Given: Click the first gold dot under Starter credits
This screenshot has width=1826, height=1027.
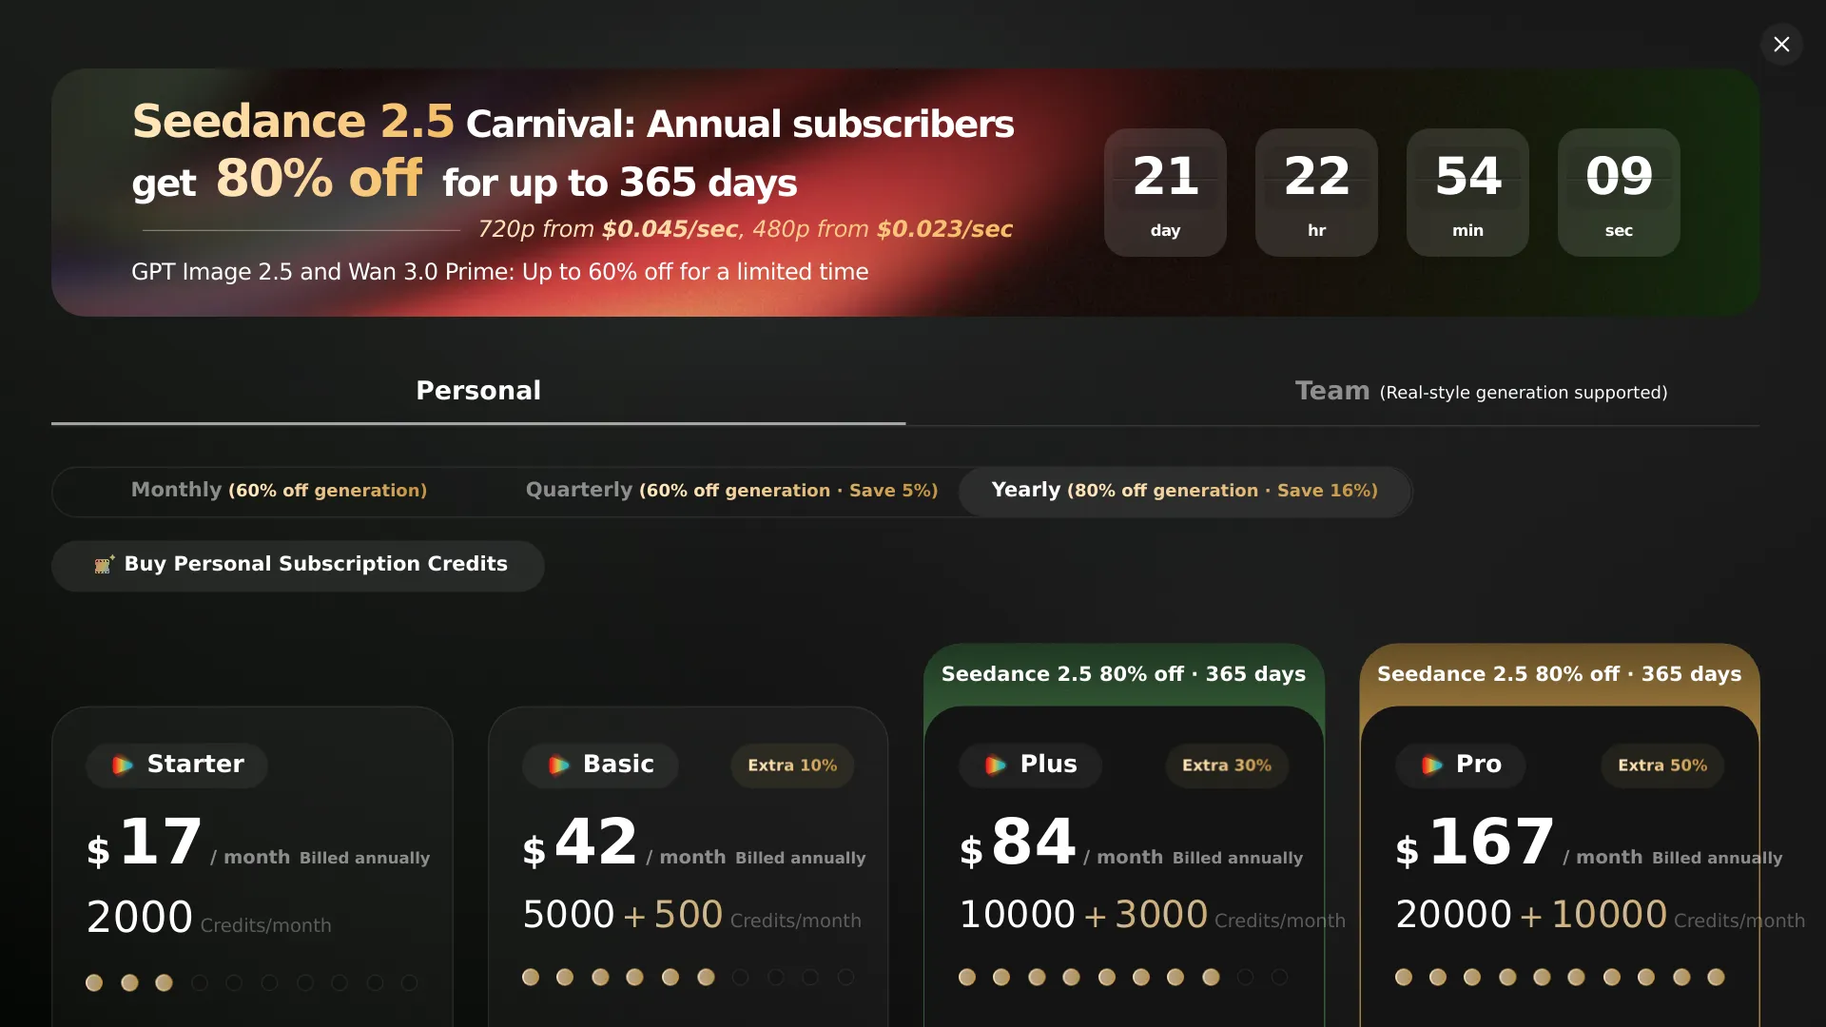Looking at the screenshot, I should 94,982.
